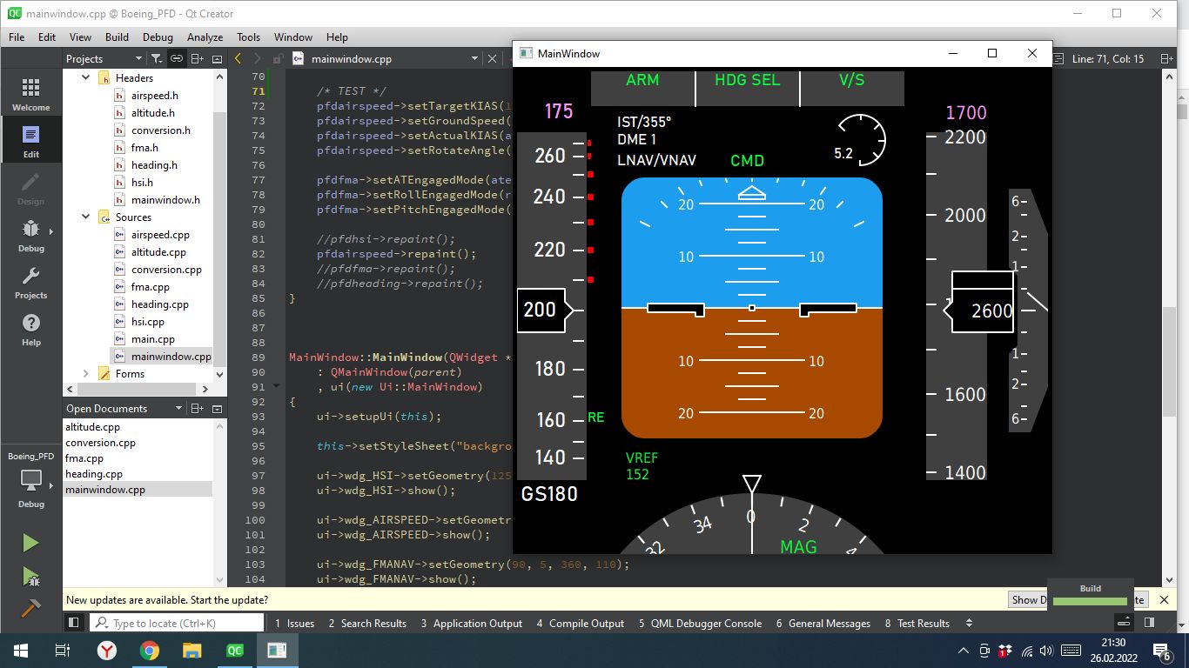Open the Open Documents pane dropdown
Screen dimensions: 1189x668
point(178,408)
